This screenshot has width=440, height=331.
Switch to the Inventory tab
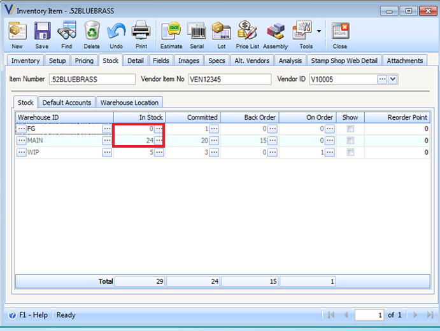pyautogui.click(x=25, y=60)
